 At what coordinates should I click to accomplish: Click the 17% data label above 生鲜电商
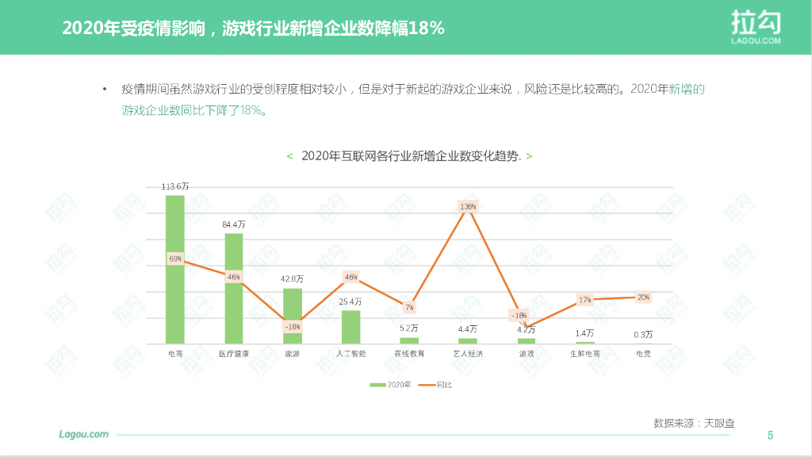(x=584, y=300)
